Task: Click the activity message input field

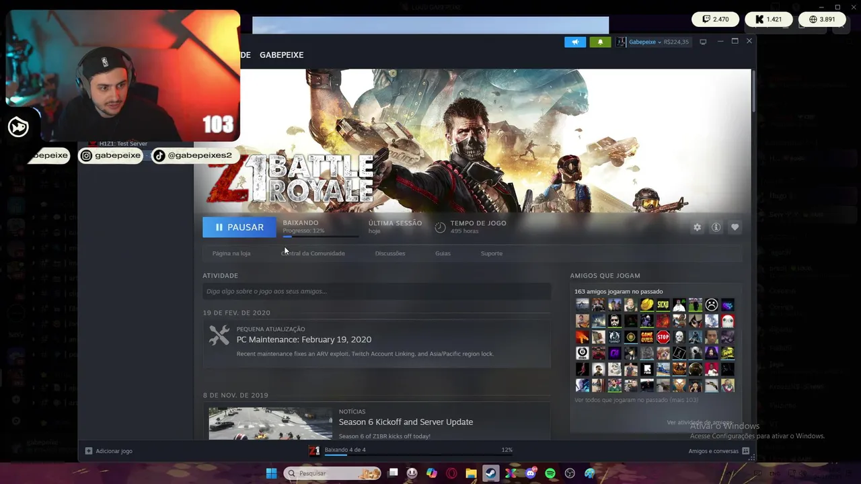Action: [377, 291]
